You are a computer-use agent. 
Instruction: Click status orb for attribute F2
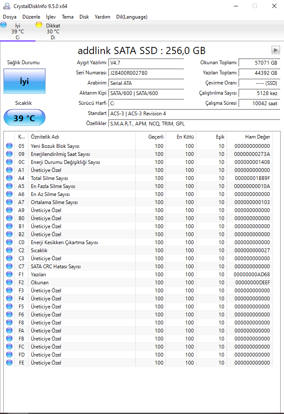[9, 282]
